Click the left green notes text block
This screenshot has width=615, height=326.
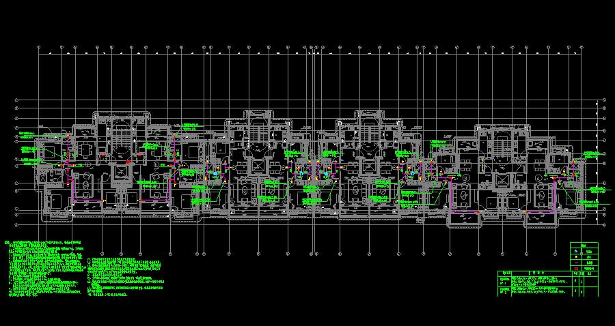click(x=45, y=269)
